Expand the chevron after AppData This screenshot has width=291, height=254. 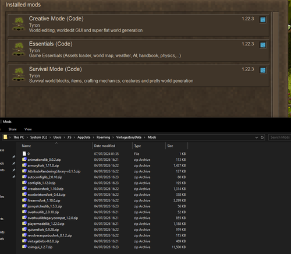click(x=94, y=137)
